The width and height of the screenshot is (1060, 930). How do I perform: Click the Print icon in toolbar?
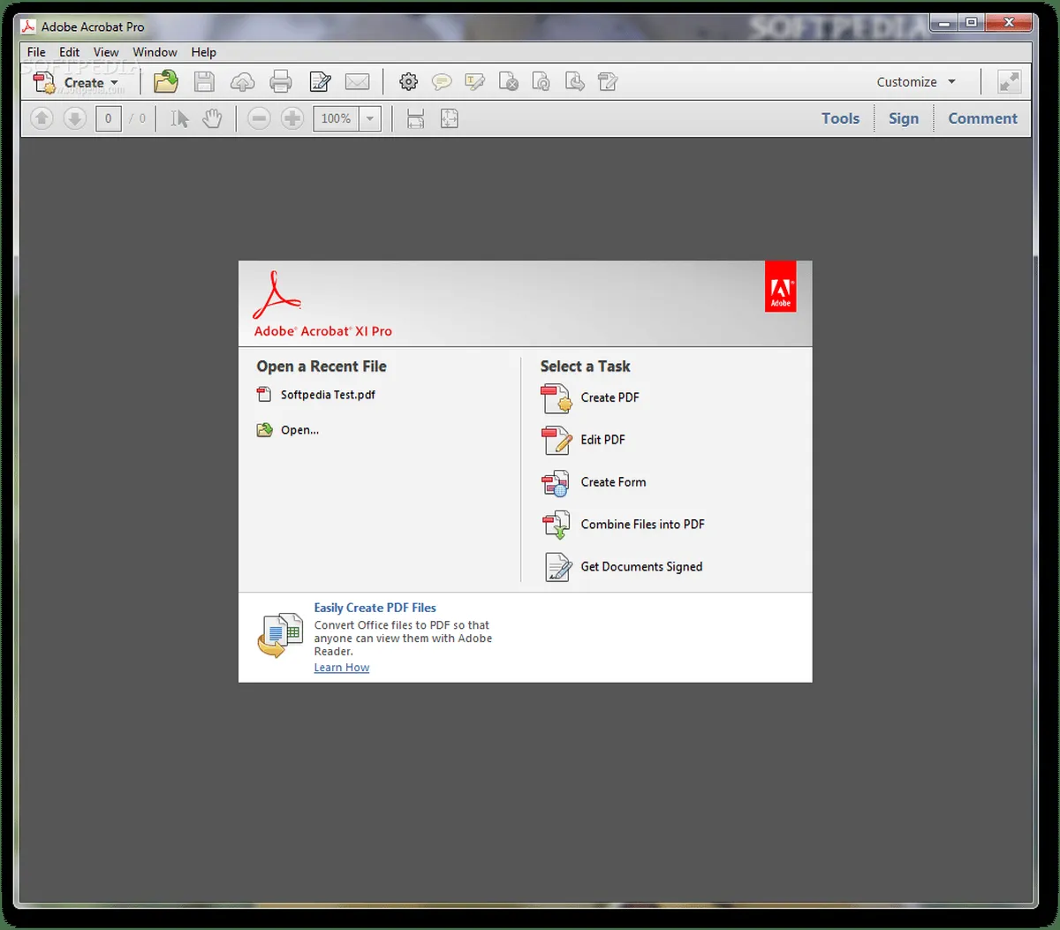pyautogui.click(x=281, y=82)
